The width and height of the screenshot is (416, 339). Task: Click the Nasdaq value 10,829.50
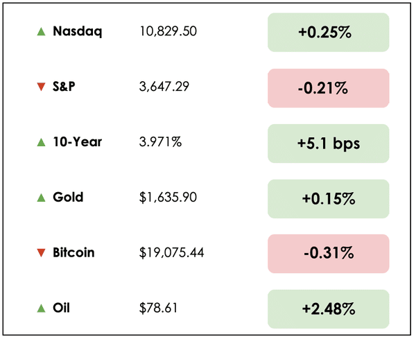(165, 32)
